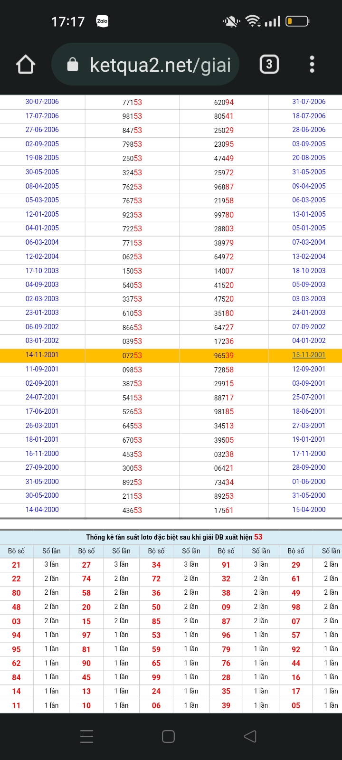Open the 18-06-2001 date link
The image size is (342, 760).
tap(309, 411)
